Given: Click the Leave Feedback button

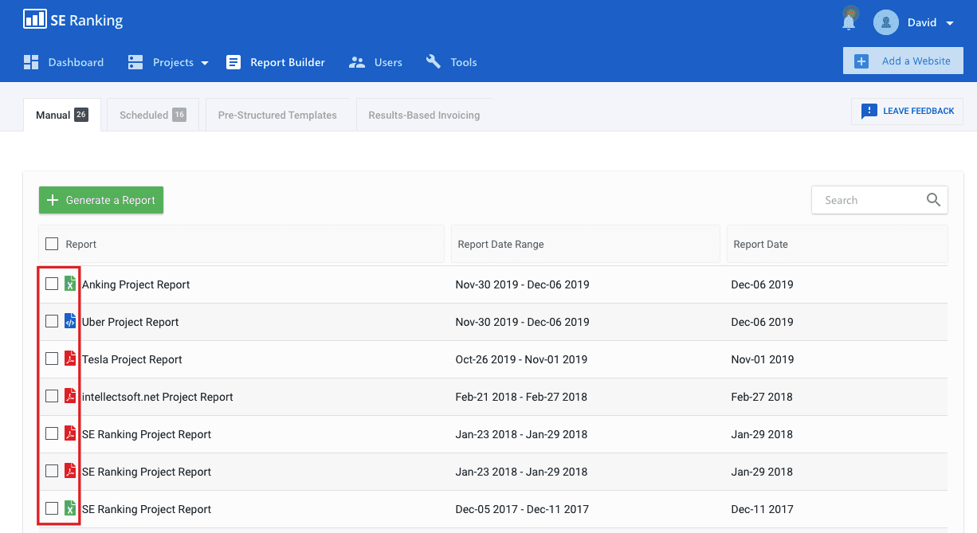Looking at the screenshot, I should tap(907, 112).
